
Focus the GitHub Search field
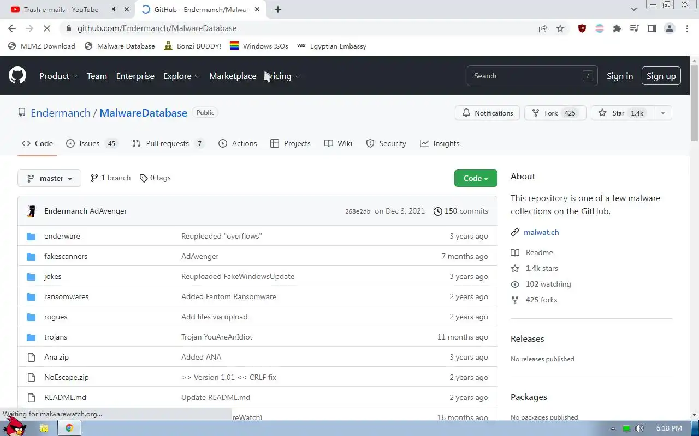click(532, 76)
